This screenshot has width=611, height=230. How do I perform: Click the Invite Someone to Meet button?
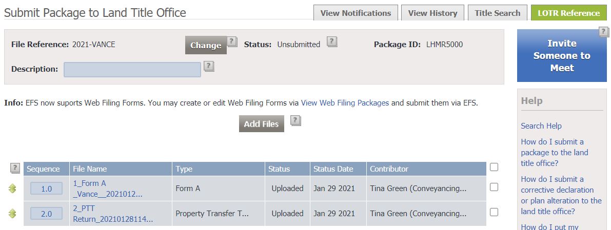[x=562, y=56]
